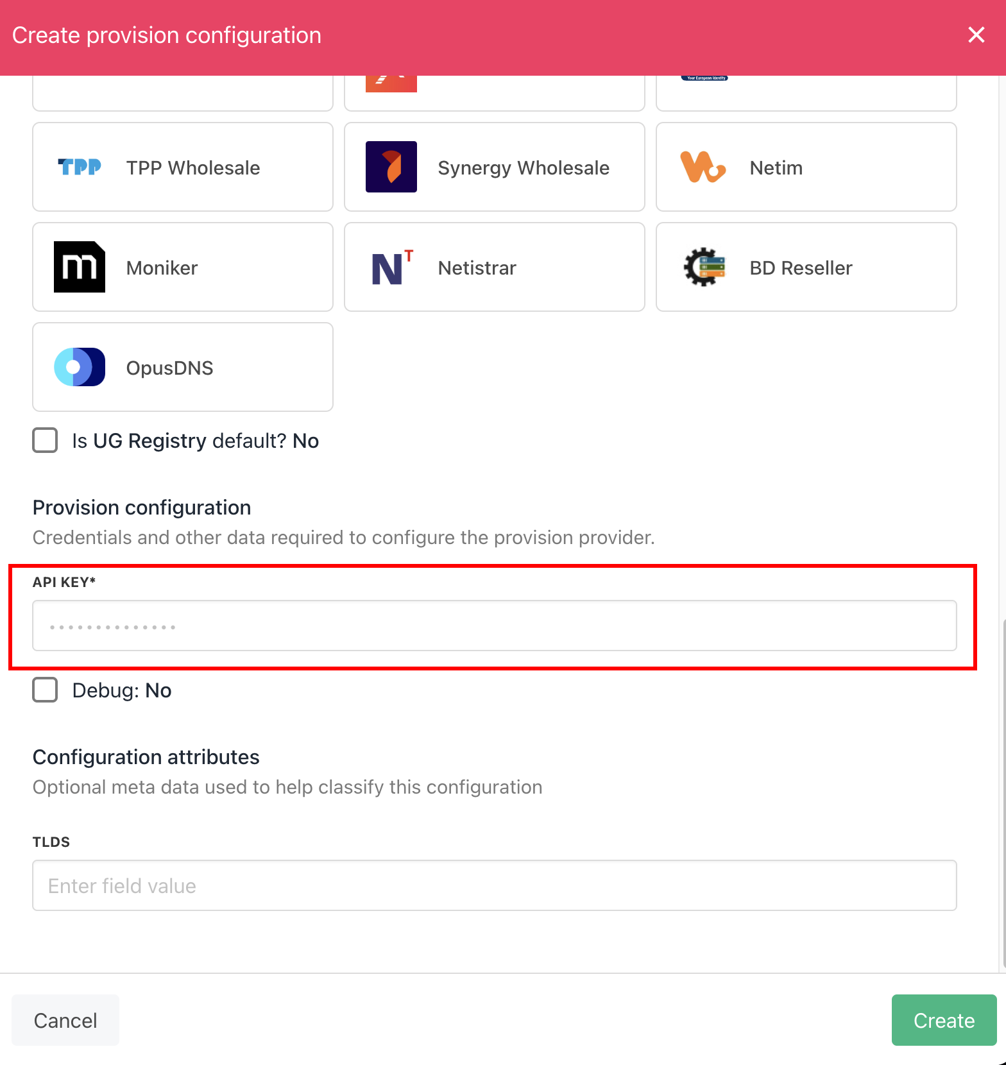Pick the BD Reseller provider label
This screenshot has width=1006, height=1065.
coord(801,268)
